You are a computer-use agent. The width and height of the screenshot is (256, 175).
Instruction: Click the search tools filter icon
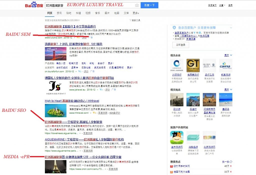tap(130, 20)
